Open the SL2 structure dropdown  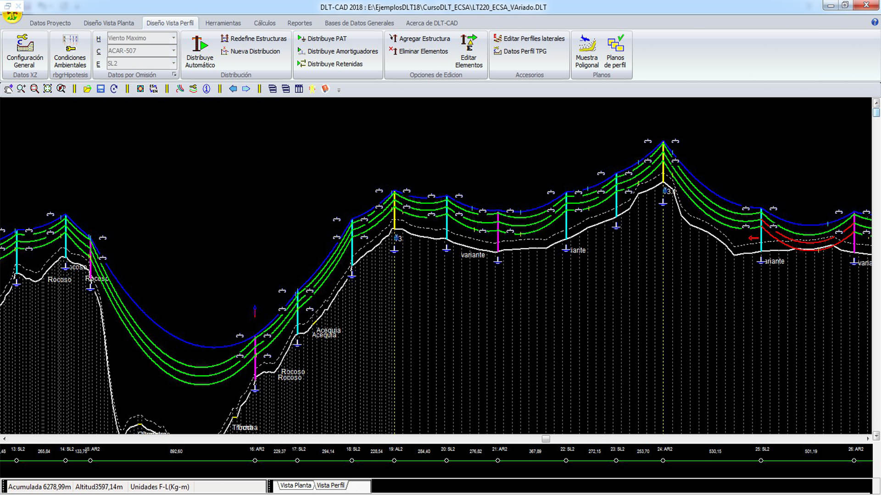click(173, 63)
